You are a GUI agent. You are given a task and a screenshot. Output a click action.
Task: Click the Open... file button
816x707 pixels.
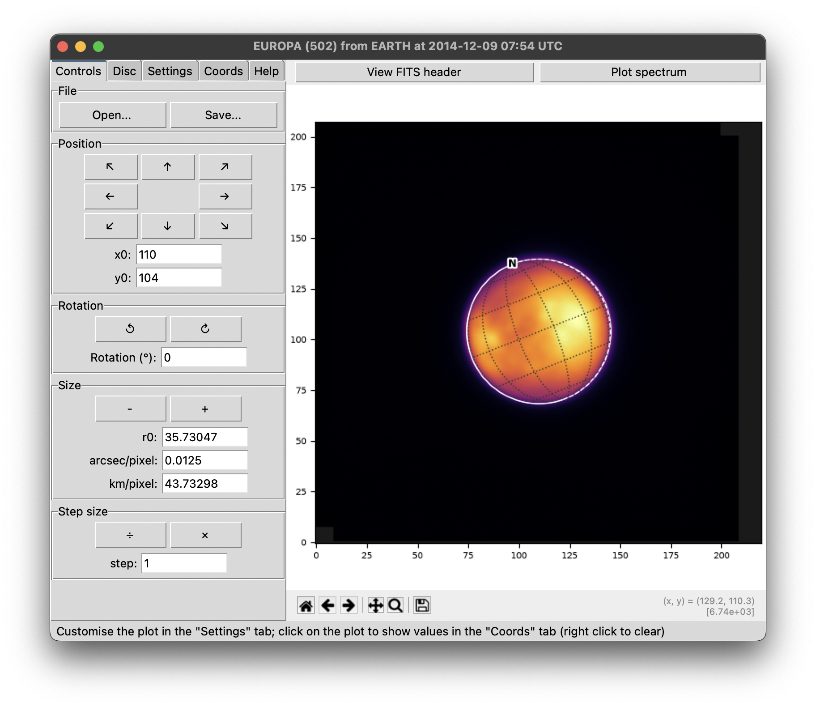tap(112, 115)
